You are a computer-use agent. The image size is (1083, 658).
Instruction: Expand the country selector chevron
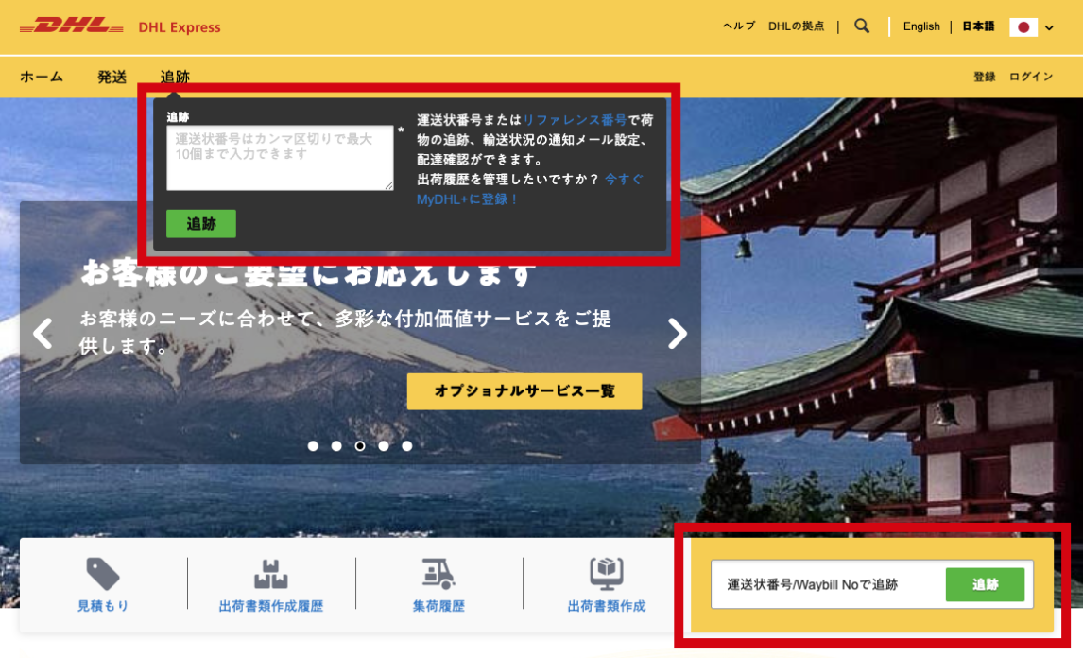pos(1049,28)
